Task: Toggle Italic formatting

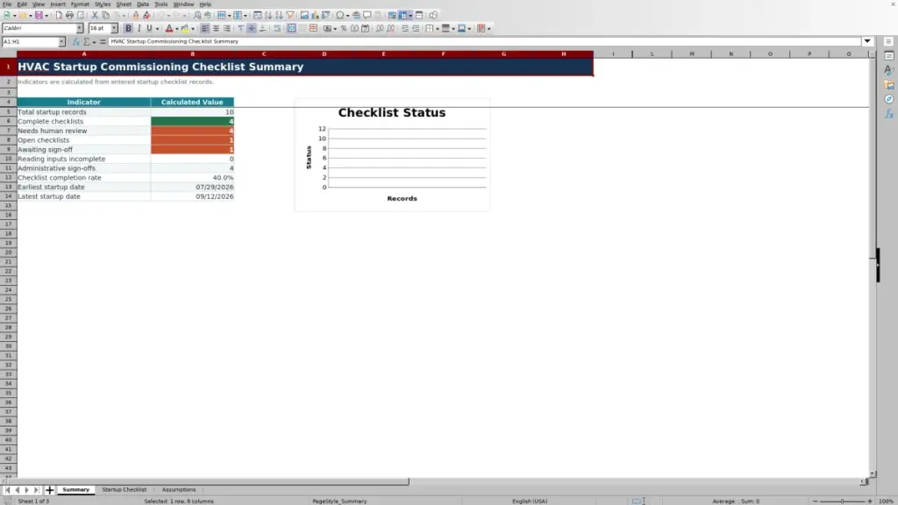Action: [x=139, y=28]
